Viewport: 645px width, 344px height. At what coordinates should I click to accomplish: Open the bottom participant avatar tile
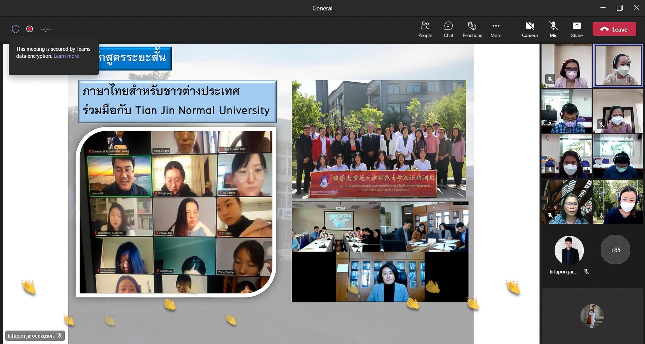[592, 316]
